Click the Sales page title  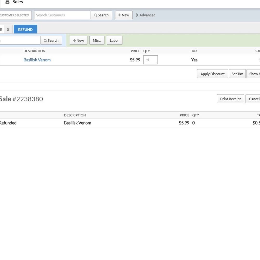[x=18, y=2]
